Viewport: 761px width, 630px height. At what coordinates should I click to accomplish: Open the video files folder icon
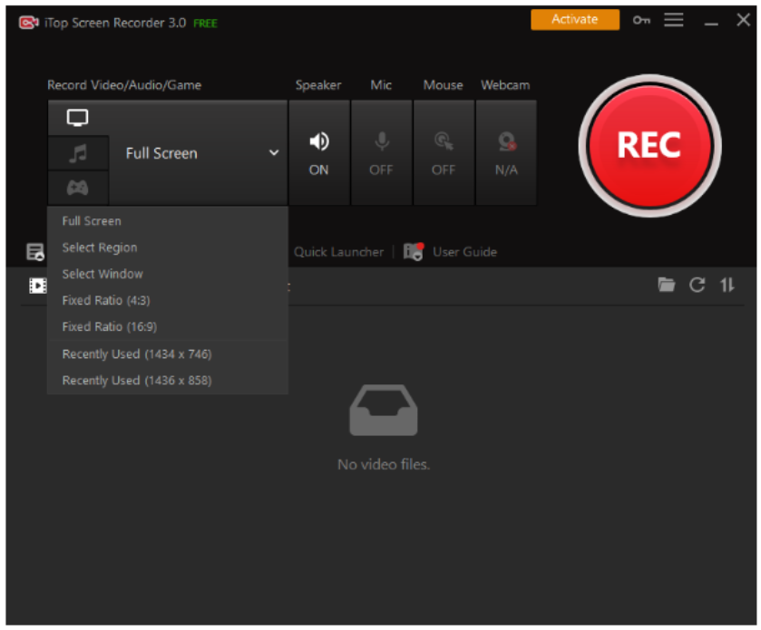tap(667, 284)
